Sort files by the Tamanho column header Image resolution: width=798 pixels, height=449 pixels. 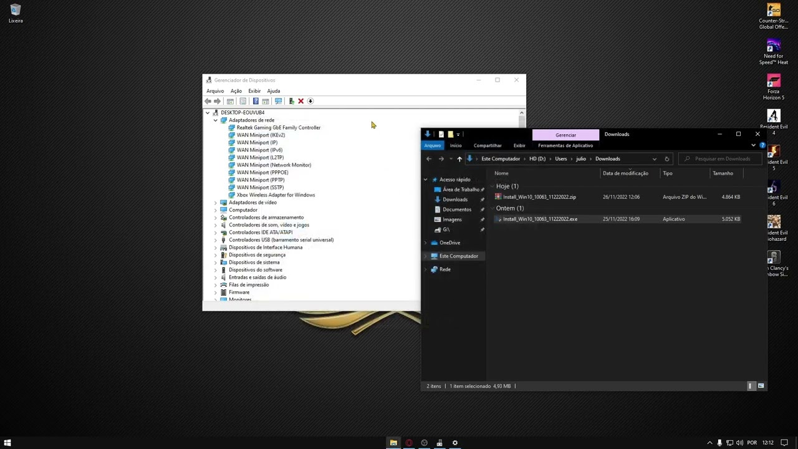723,173
